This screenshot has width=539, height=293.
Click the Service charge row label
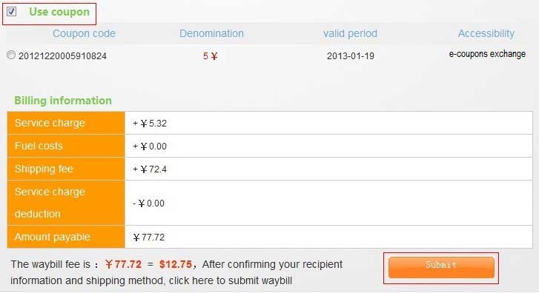coord(50,123)
